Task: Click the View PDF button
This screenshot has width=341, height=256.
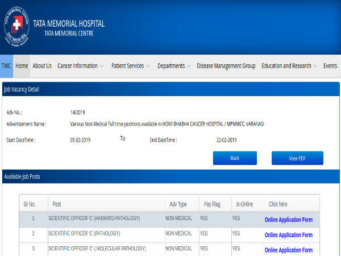Action: (x=297, y=158)
